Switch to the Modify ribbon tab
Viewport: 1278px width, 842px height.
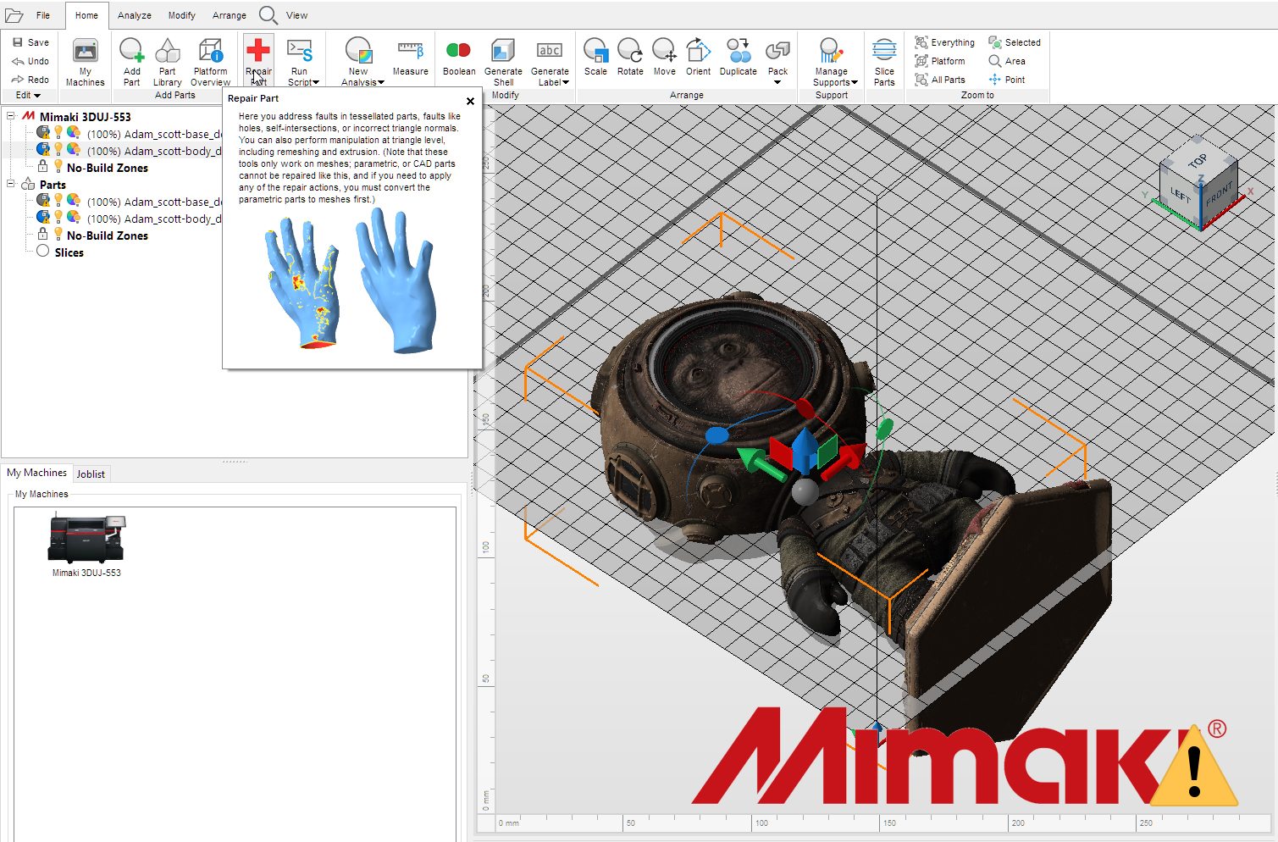(x=181, y=15)
